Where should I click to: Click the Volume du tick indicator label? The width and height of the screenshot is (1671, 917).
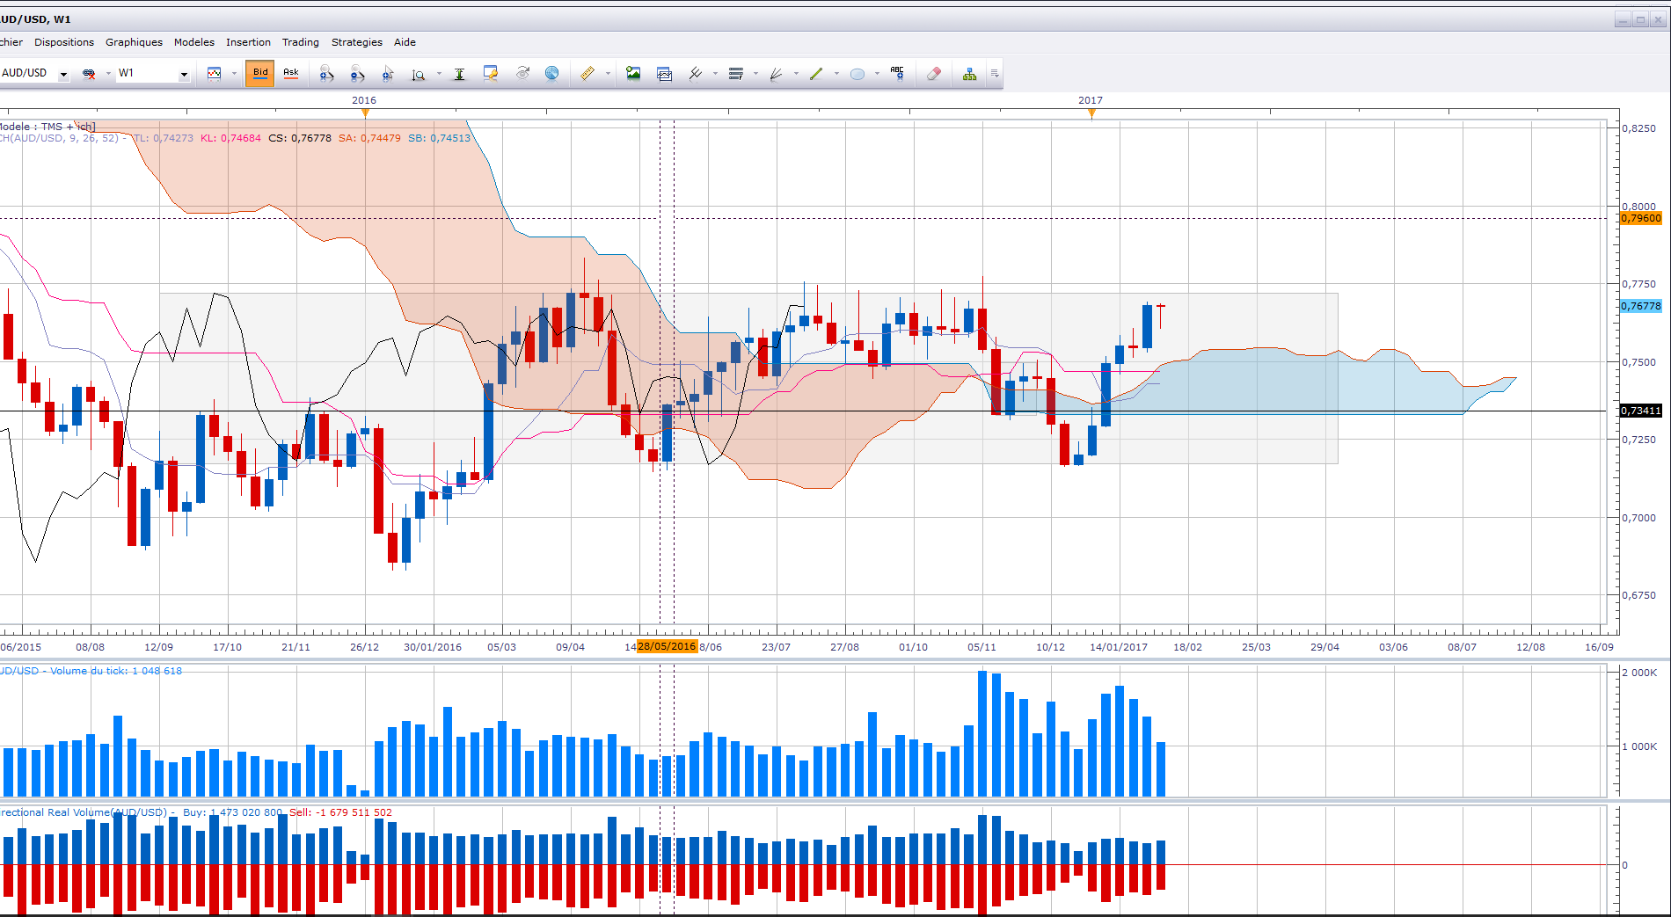pyautogui.click(x=90, y=671)
